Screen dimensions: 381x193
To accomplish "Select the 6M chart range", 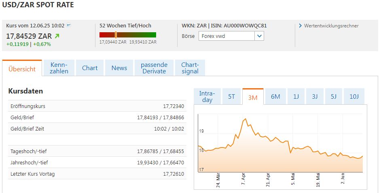I will [275, 96].
